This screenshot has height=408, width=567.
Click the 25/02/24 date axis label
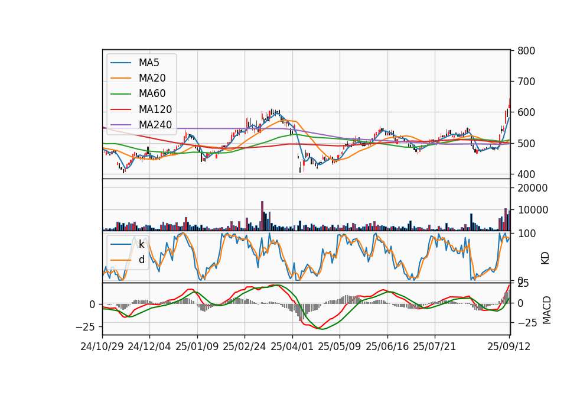pyautogui.click(x=245, y=347)
